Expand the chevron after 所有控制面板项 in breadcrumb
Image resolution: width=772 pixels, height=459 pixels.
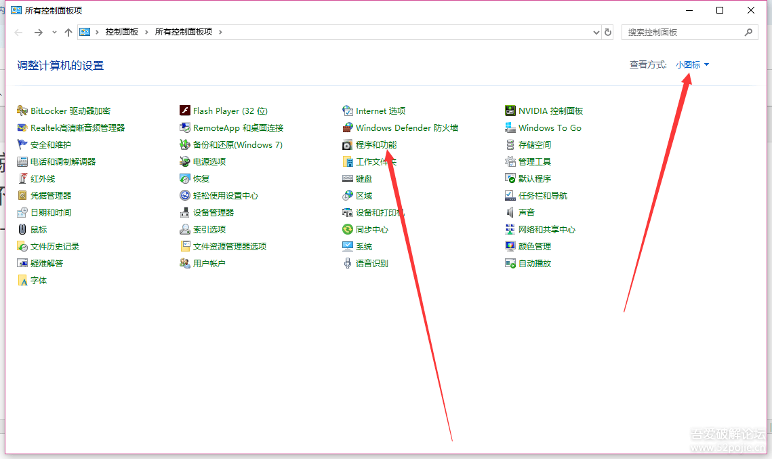(221, 33)
